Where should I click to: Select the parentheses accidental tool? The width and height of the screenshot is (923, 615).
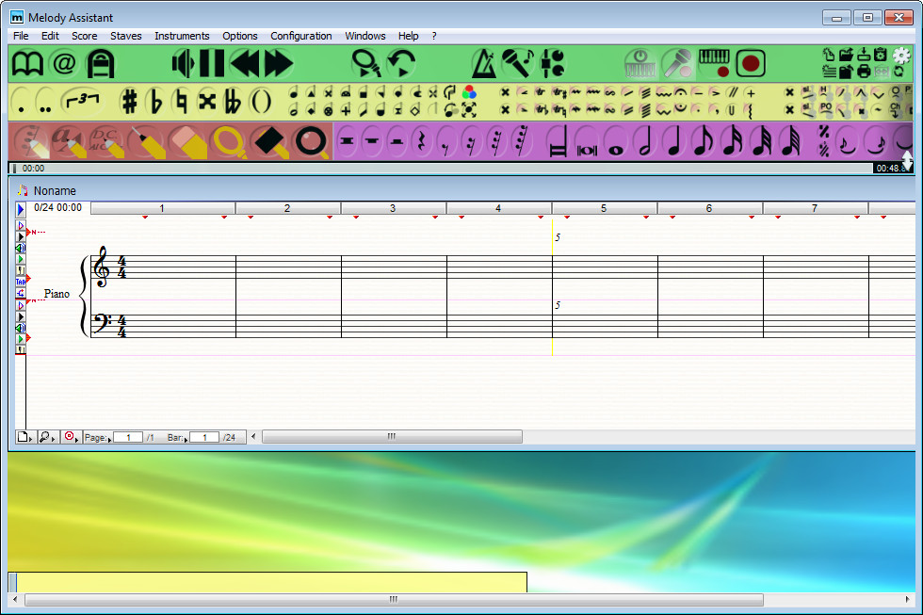261,102
